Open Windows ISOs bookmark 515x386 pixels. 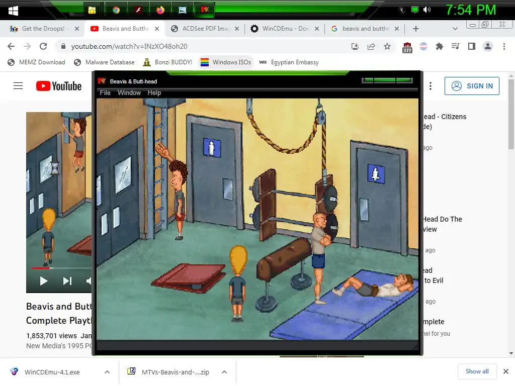click(226, 62)
